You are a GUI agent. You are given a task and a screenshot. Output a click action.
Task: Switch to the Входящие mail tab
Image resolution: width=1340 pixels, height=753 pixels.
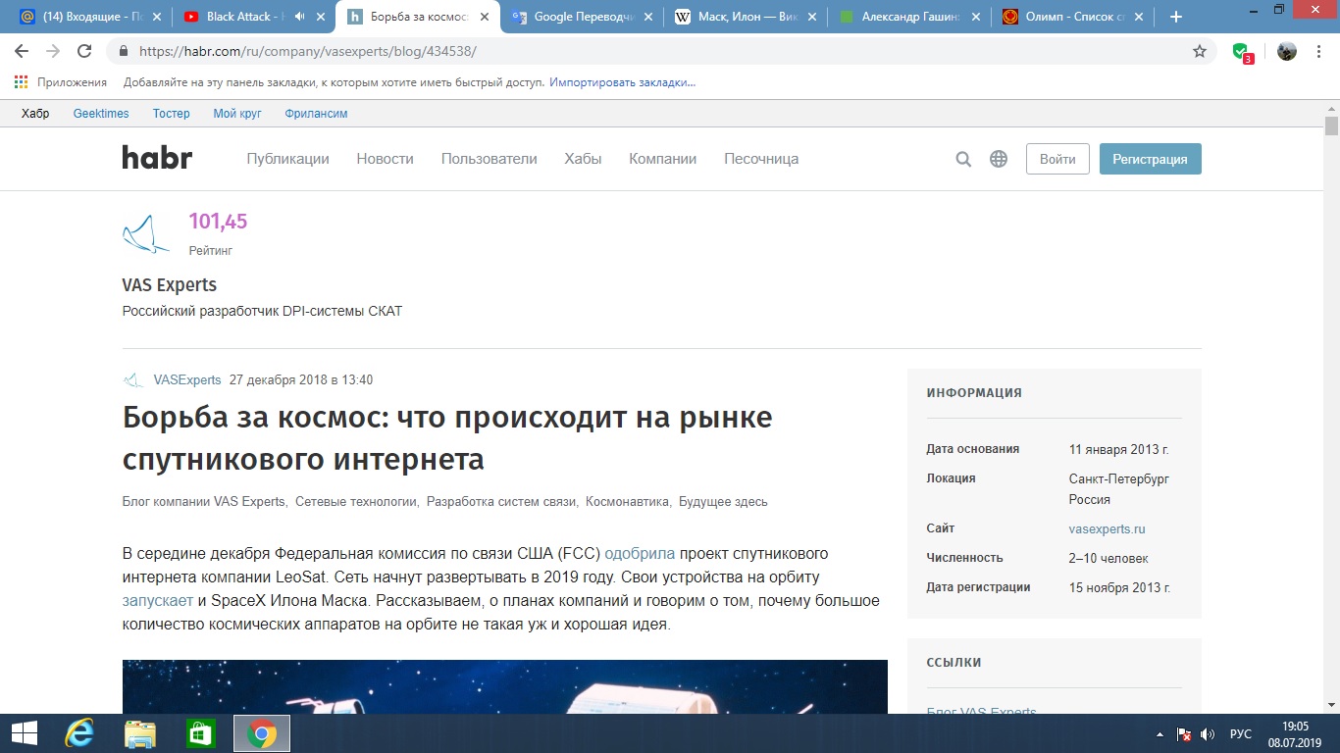(x=89, y=17)
